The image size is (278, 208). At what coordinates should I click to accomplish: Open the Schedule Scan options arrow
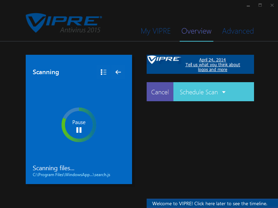(223, 92)
